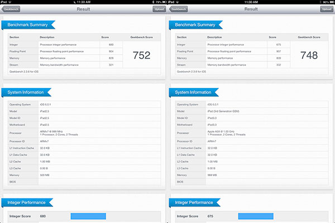
Task: Click L3 Cache '0.00 B' on right screen
Action: [211, 168]
